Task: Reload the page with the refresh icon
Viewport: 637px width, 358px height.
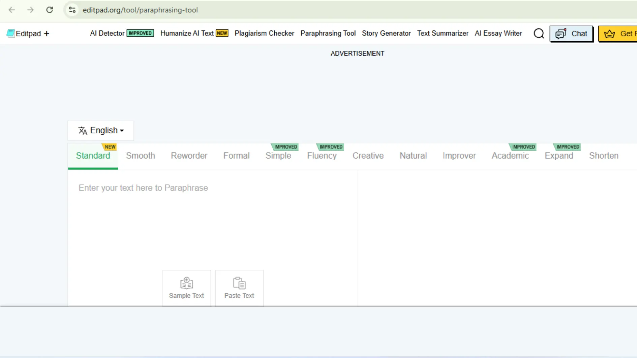Action: click(x=50, y=10)
